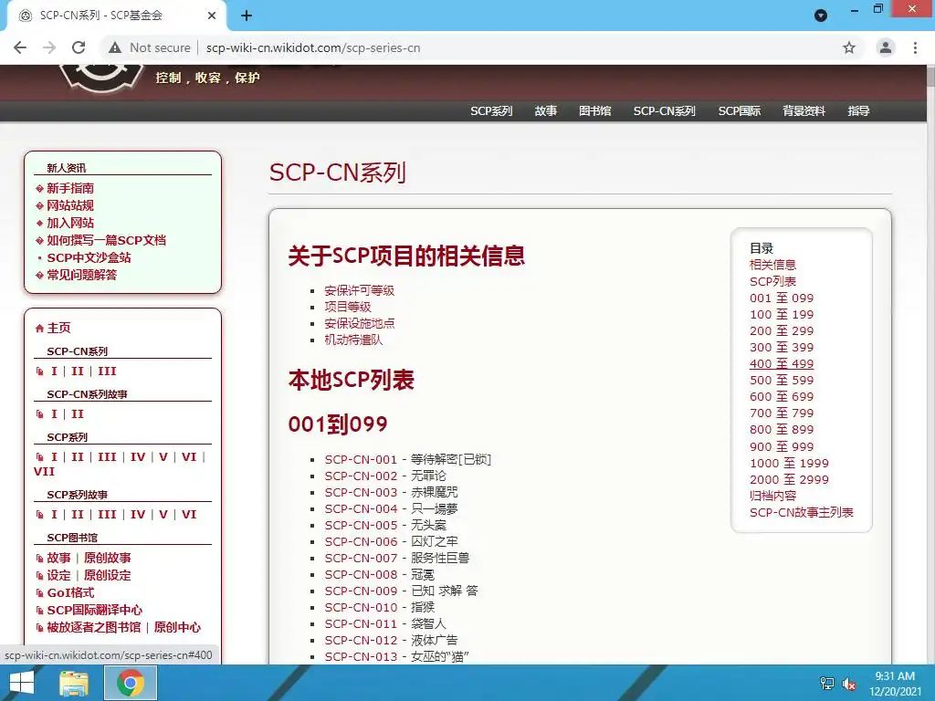Open SCP-CN系列 III in sidebar
This screenshot has height=701, width=935.
click(107, 371)
